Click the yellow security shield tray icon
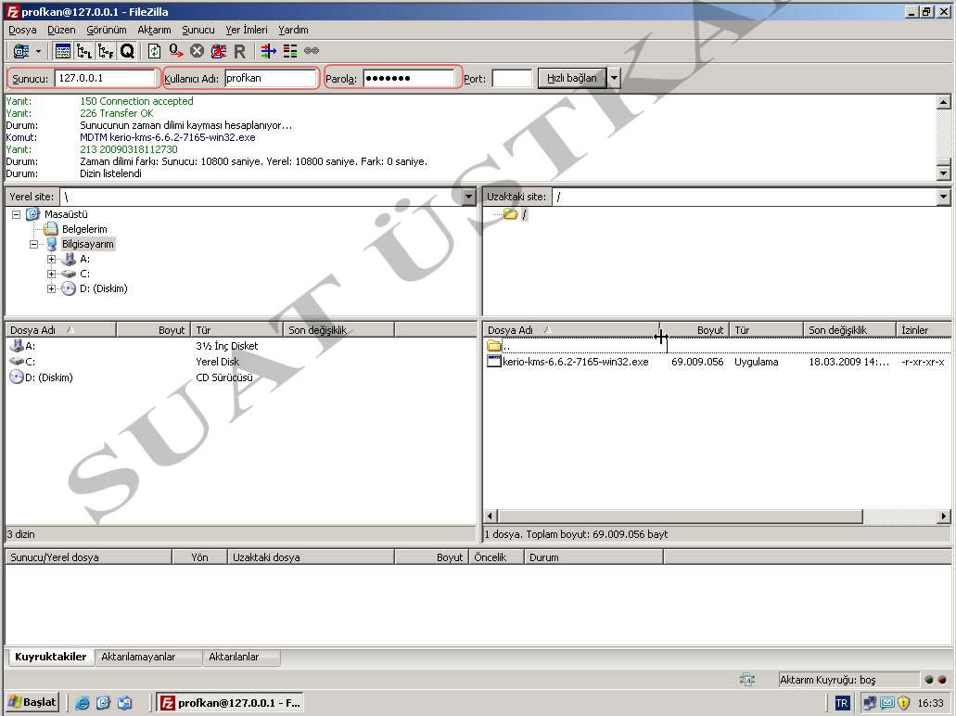Viewport: 956px width, 716px height. click(x=903, y=703)
